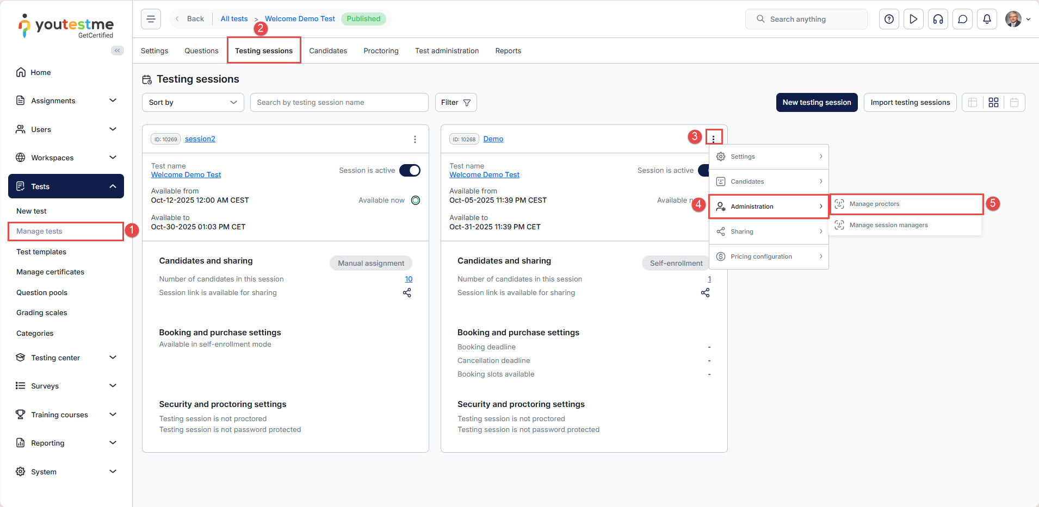1039x507 pixels.
Task: Open the play tutorial icon in header
Action: coord(913,19)
